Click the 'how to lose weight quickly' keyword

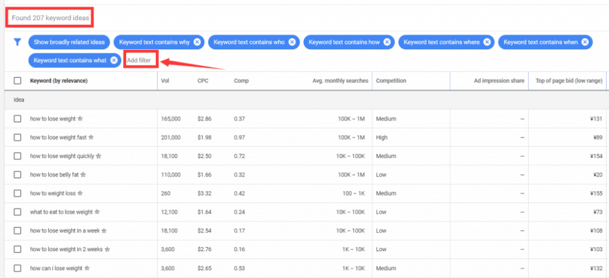click(62, 156)
